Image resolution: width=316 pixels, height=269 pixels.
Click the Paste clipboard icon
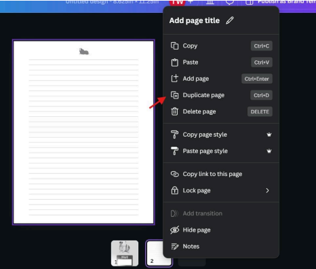[174, 62]
